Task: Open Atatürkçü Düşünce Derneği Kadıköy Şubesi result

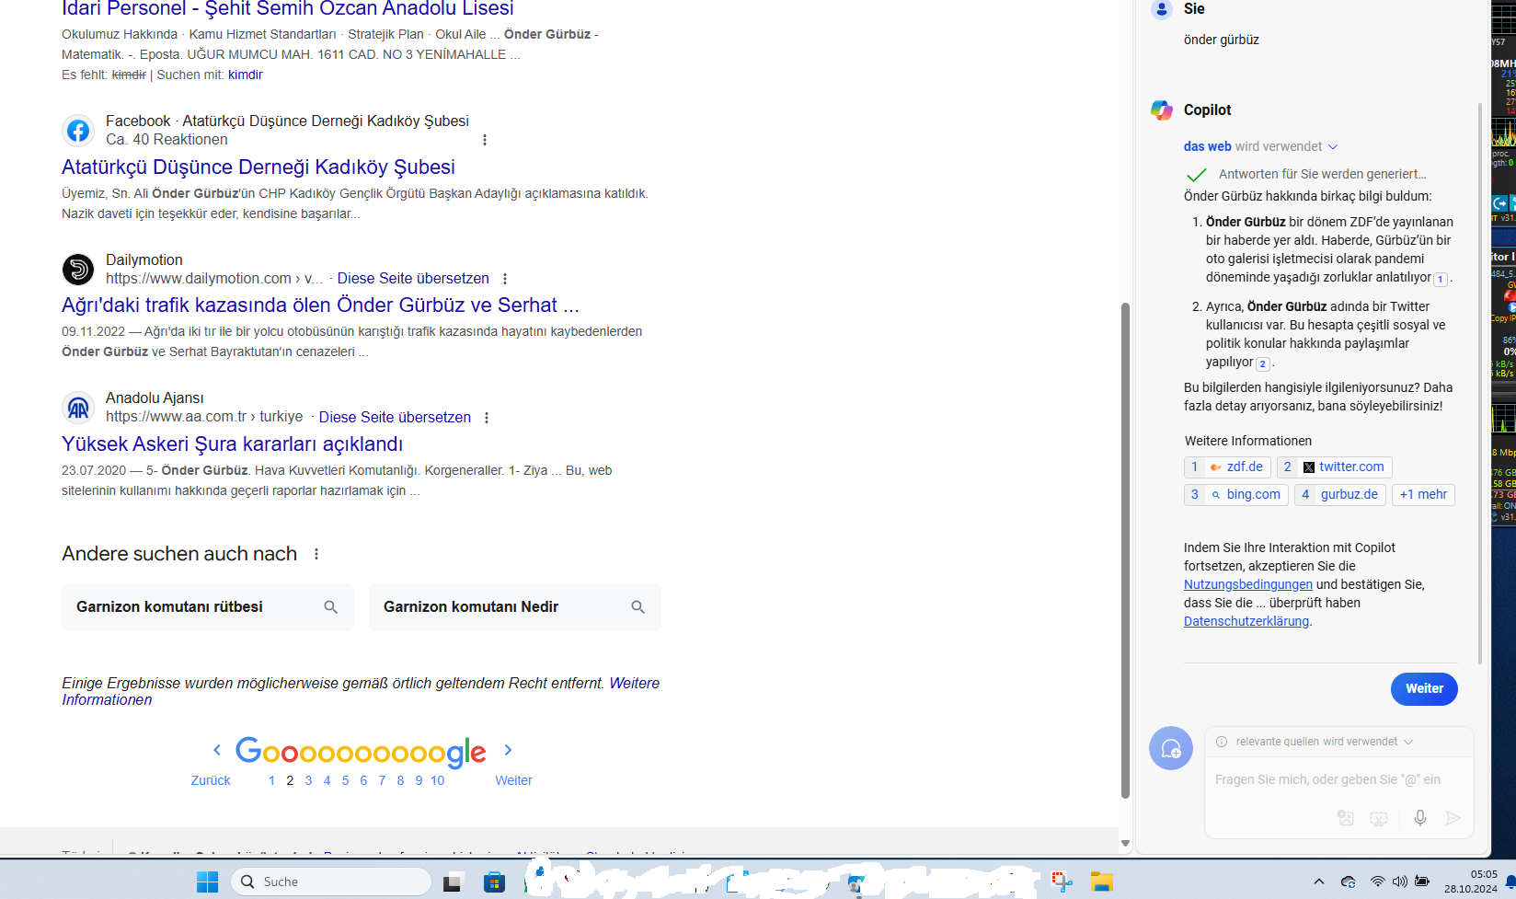Action: coord(258,167)
